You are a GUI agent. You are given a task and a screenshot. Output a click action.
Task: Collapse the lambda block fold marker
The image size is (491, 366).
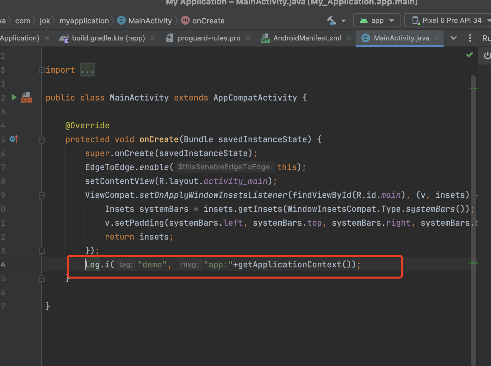[41, 195]
